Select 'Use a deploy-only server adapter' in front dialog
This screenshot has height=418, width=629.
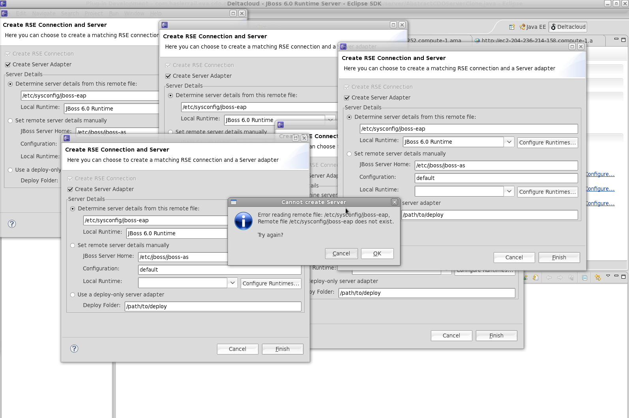pyautogui.click(x=73, y=295)
